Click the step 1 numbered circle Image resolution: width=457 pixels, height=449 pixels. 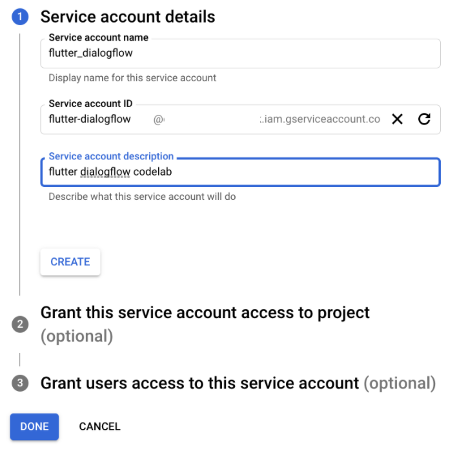click(20, 17)
